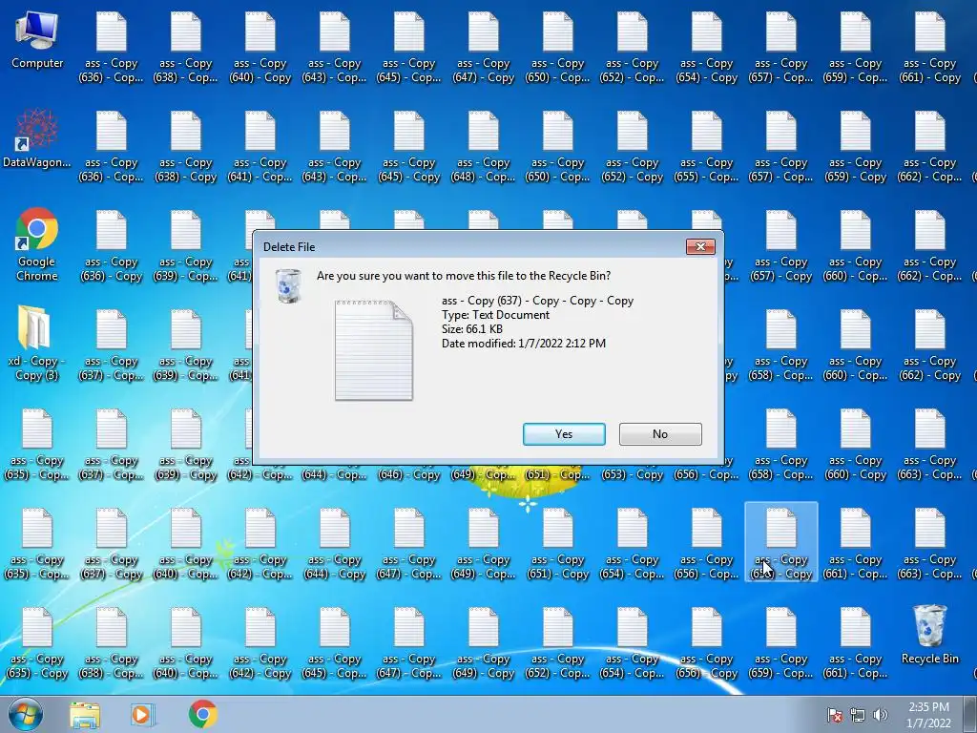Click the 'Delete File' dialog title
The width and height of the screenshot is (977, 733).
click(x=288, y=247)
